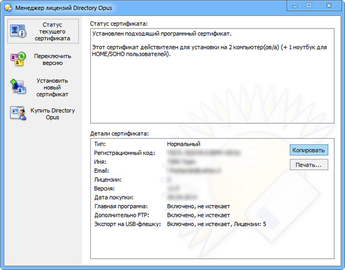Click the Directory Opus title bar icon
This screenshot has height=270, width=345.
point(9,8)
